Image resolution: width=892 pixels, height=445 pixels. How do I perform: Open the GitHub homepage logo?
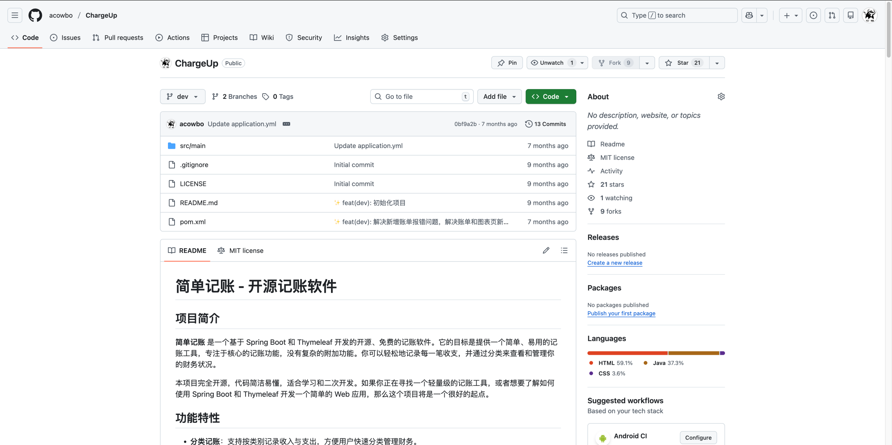point(35,15)
